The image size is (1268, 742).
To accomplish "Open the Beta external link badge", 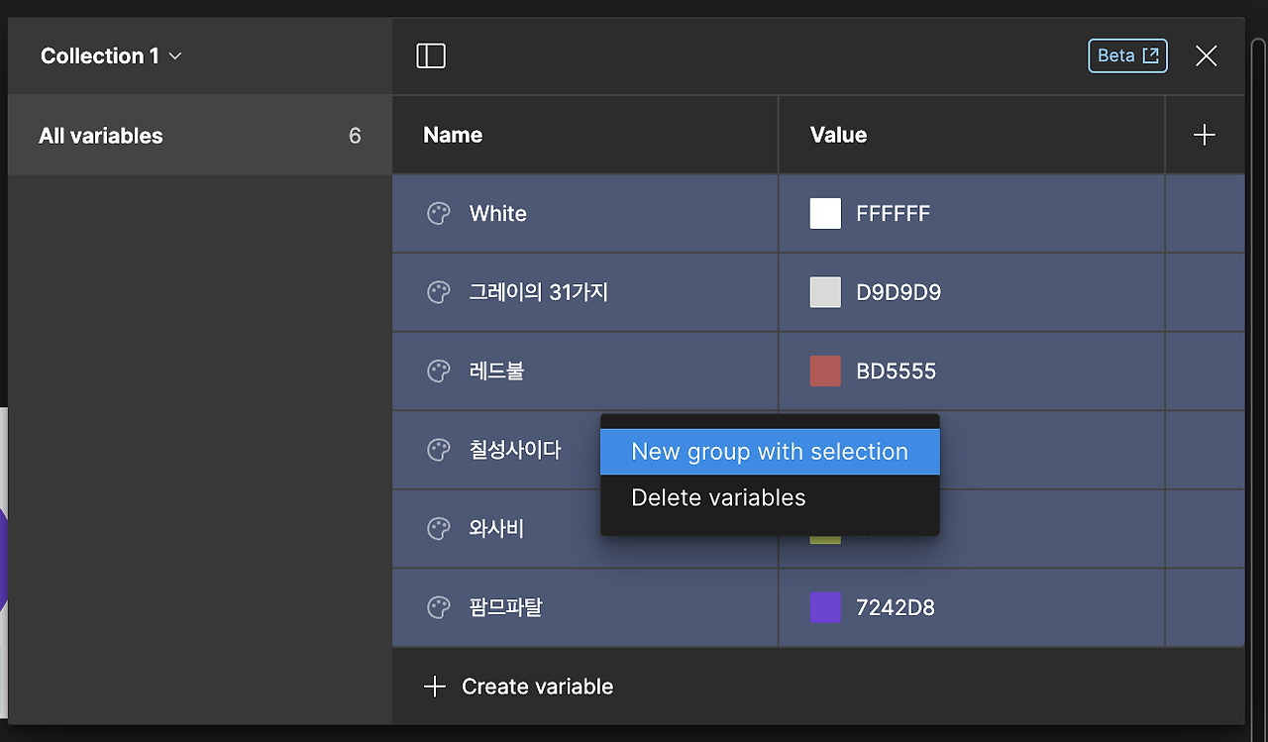I will point(1127,55).
